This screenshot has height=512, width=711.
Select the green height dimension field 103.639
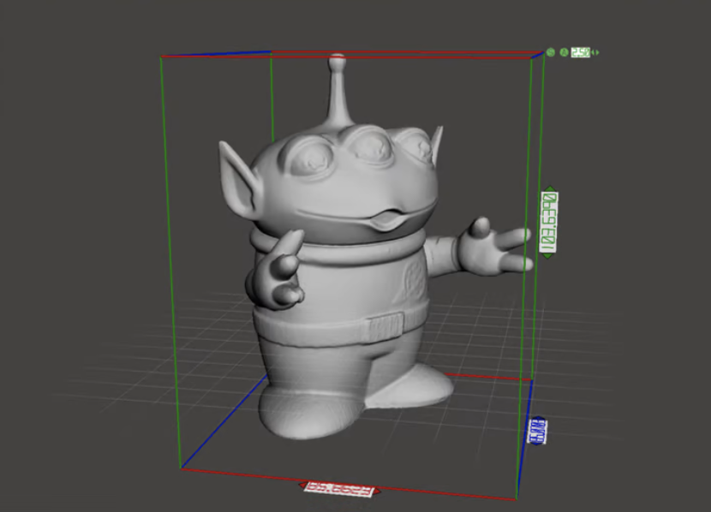click(x=548, y=222)
